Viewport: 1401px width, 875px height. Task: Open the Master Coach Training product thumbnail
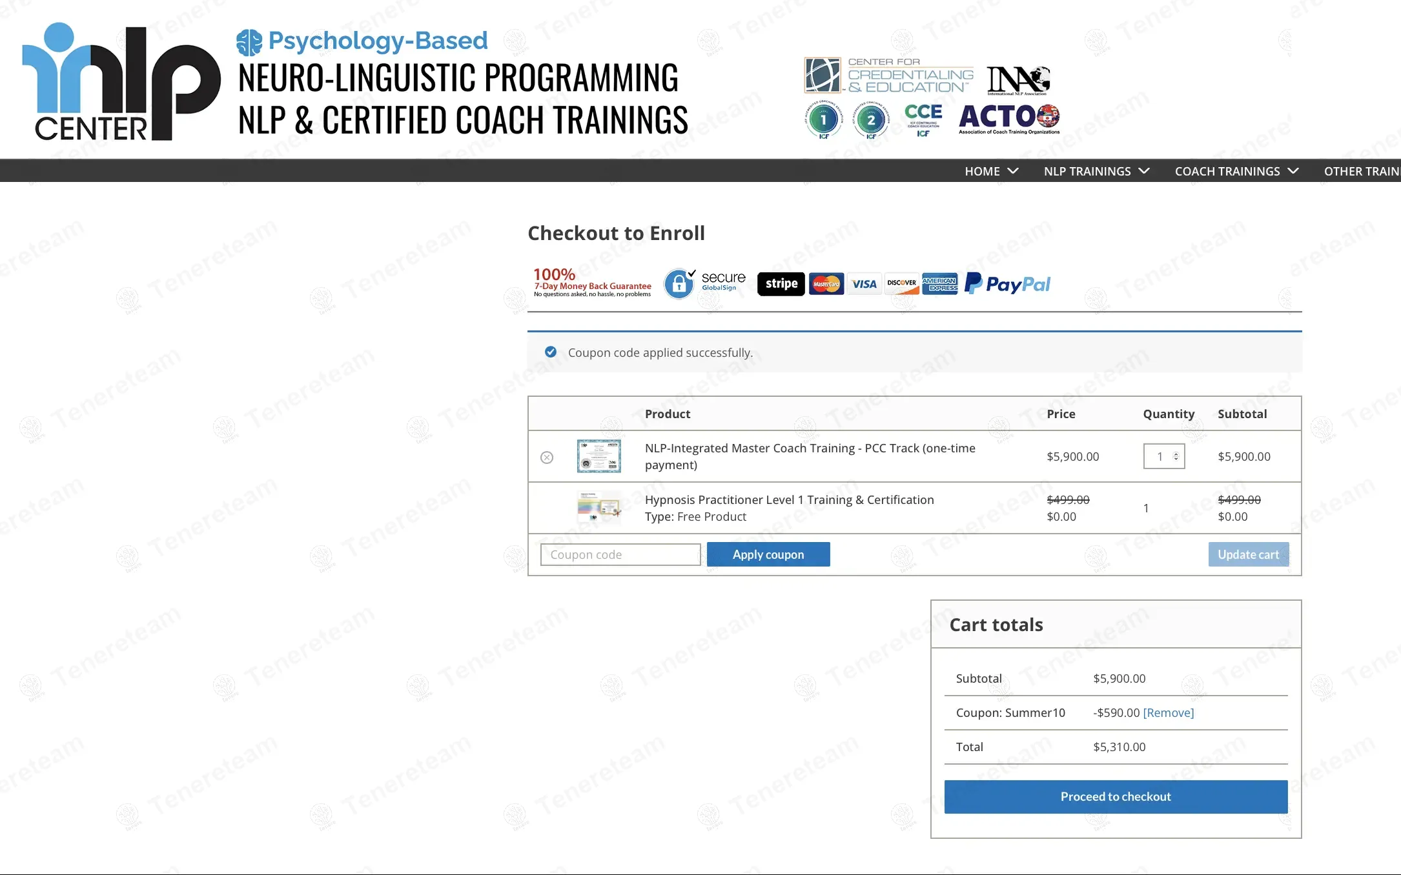click(x=598, y=456)
